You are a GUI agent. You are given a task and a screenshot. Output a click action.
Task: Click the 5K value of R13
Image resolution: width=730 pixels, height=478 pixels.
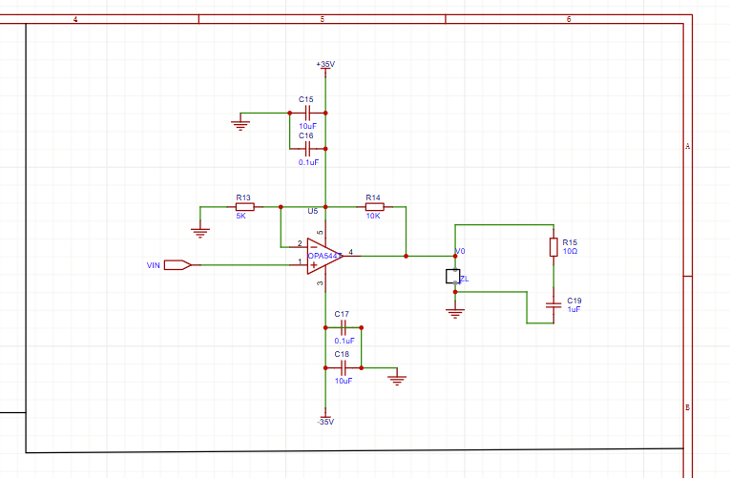(x=240, y=216)
